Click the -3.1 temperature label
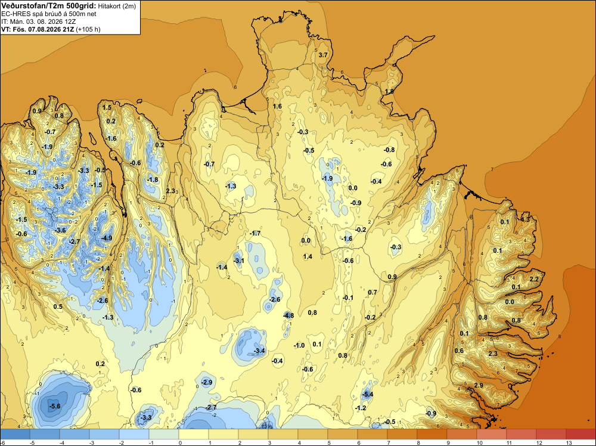 pos(239,261)
